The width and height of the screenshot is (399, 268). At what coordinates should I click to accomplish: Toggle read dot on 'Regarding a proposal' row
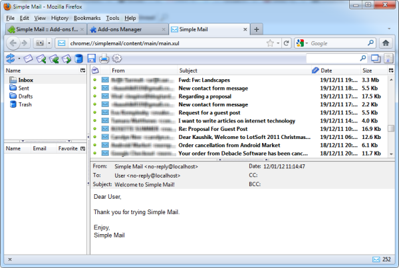(x=94, y=96)
